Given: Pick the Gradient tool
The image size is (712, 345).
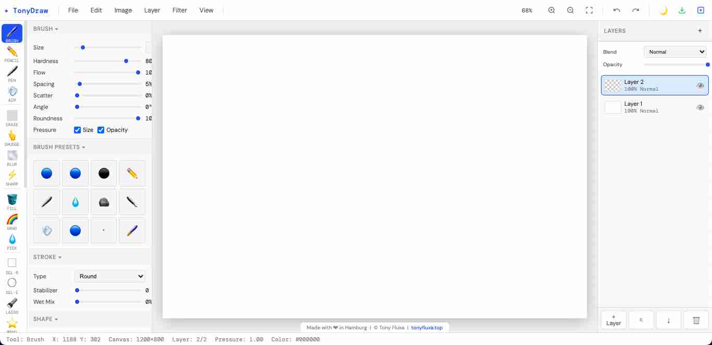Looking at the screenshot, I should 12,221.
